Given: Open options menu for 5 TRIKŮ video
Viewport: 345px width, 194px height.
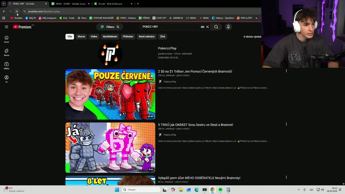Looking at the screenshot, I should point(286,124).
